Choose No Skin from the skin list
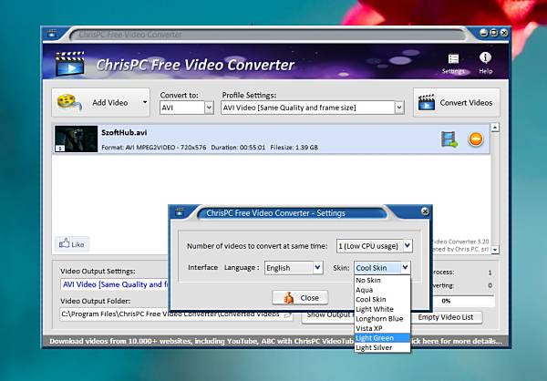Viewport: 547px width, 381px height. [x=382, y=280]
